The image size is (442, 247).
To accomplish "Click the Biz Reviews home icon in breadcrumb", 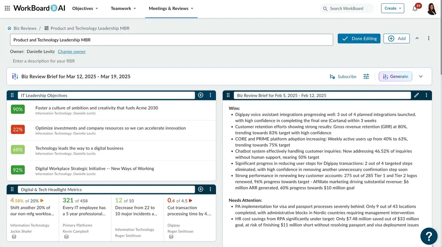I will coord(9,28).
